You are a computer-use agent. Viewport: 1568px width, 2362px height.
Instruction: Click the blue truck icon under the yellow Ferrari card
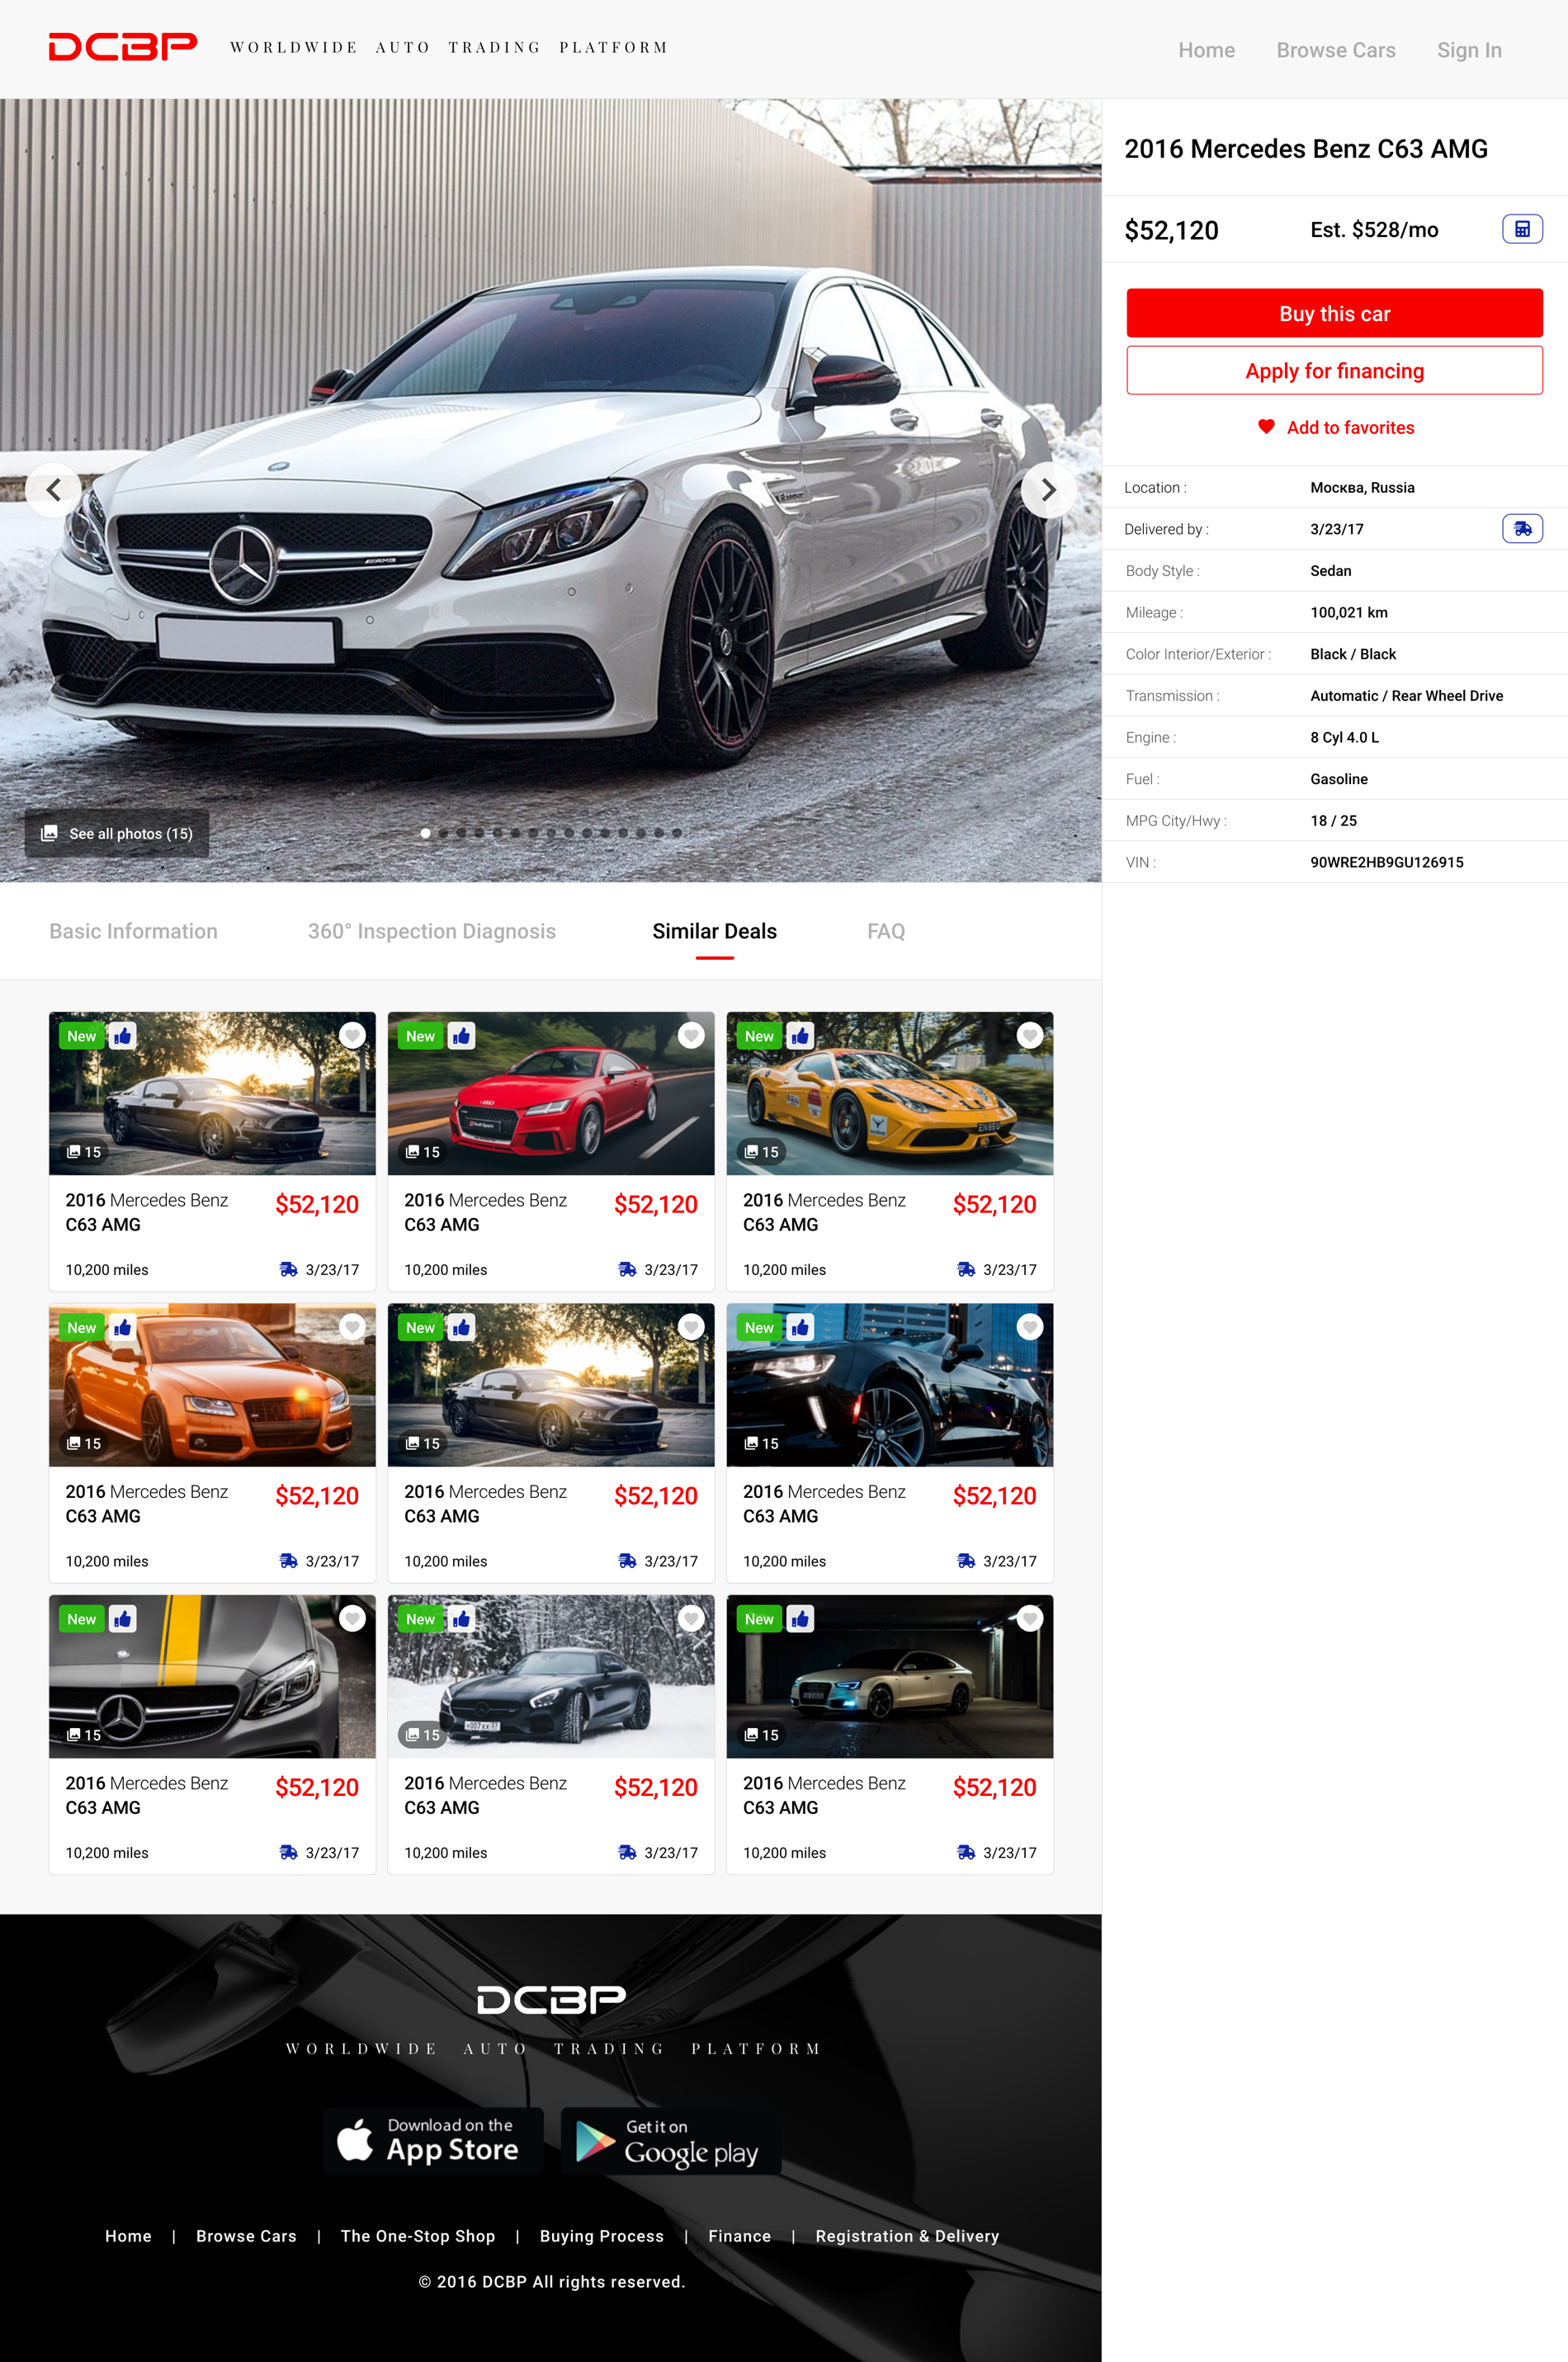[x=966, y=1269]
